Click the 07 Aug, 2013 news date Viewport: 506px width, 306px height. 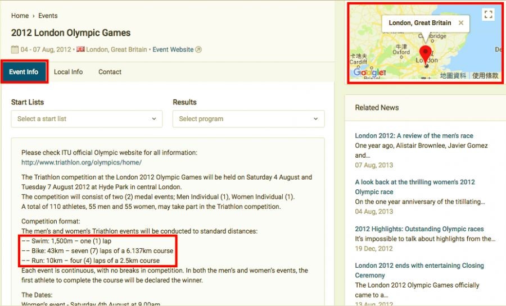pos(374,165)
